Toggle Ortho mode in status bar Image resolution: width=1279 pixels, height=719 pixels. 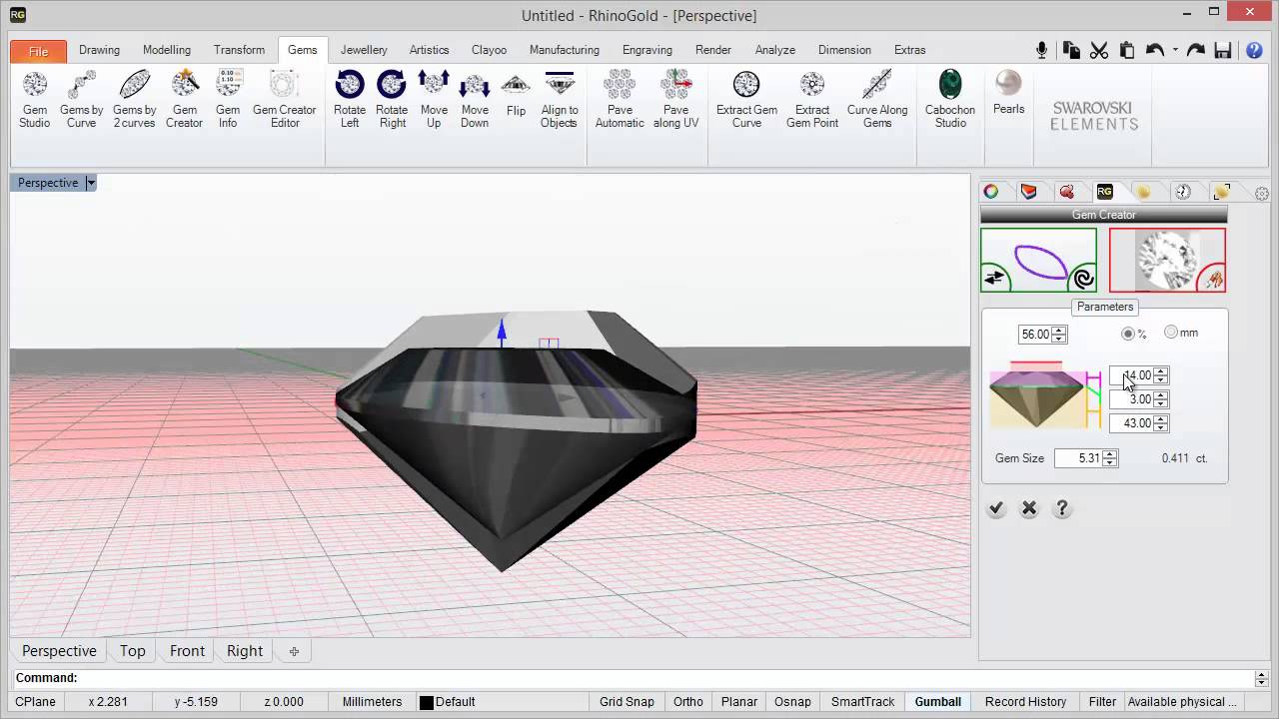tap(688, 702)
